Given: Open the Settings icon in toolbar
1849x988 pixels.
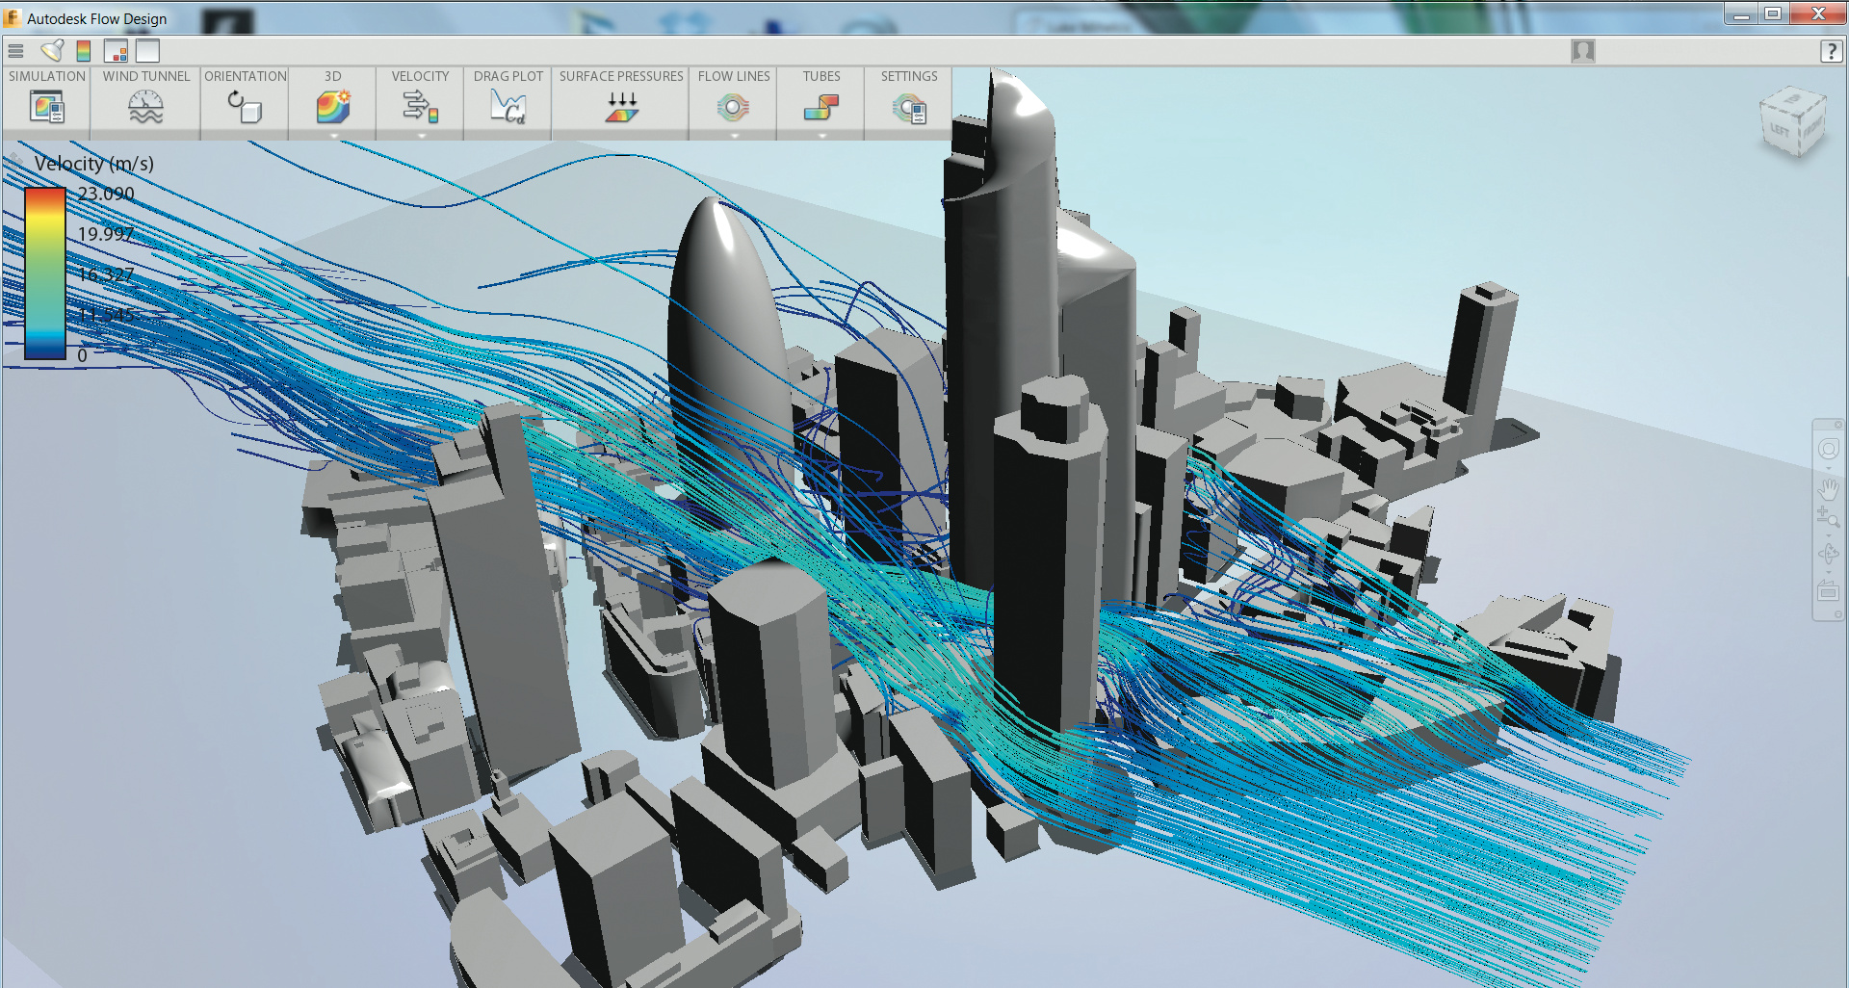Looking at the screenshot, I should tap(908, 107).
